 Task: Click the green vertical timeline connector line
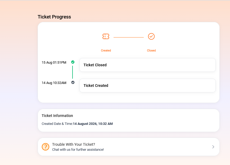point(73,72)
